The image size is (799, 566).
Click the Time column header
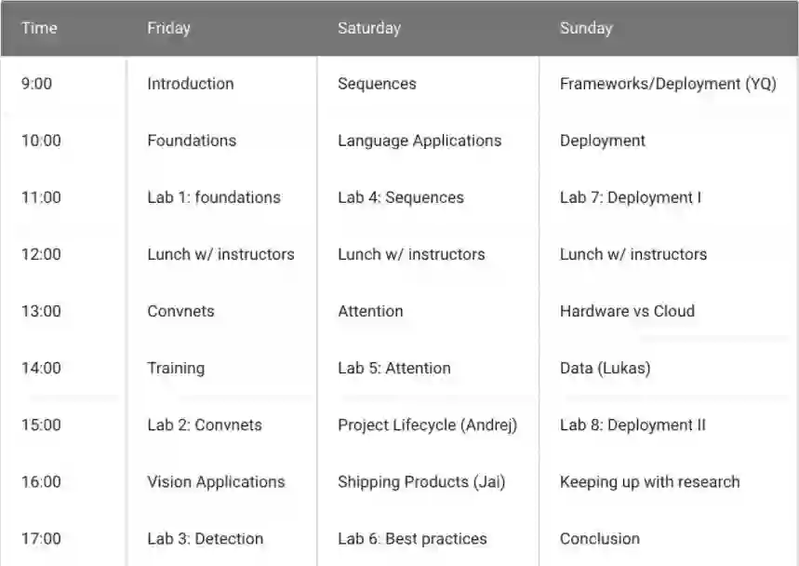click(x=39, y=28)
